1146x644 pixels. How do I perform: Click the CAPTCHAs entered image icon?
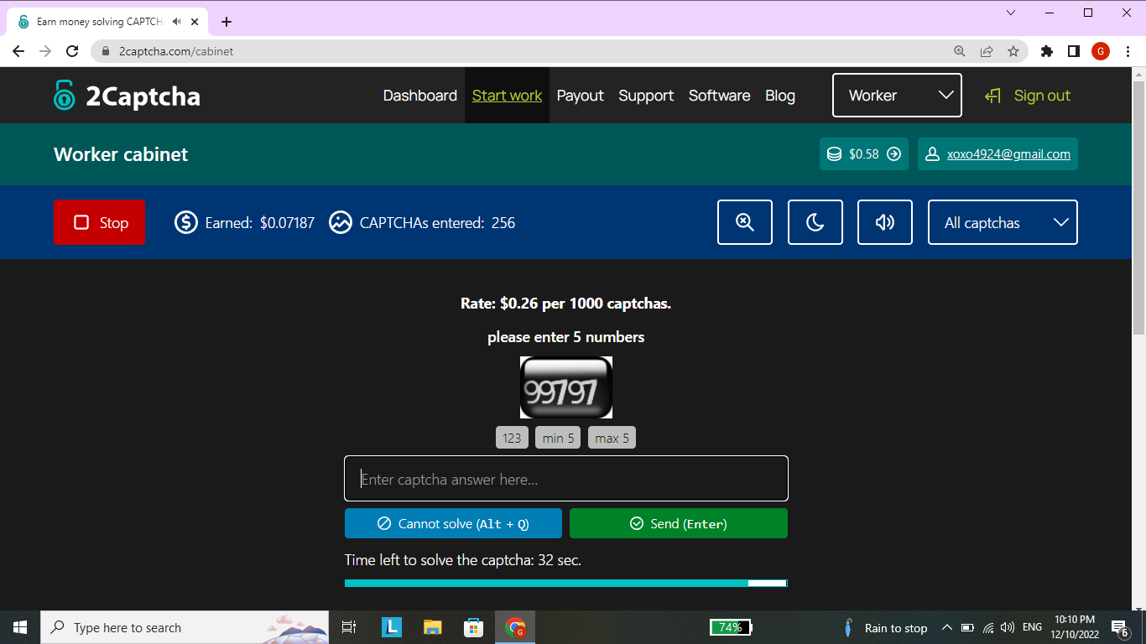coord(341,222)
